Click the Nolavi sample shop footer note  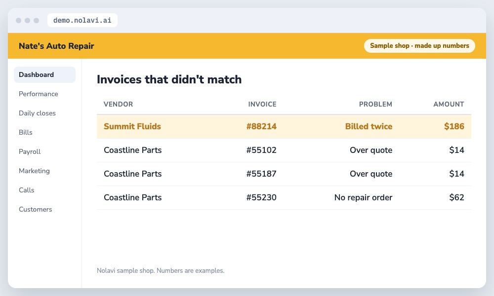click(x=161, y=270)
